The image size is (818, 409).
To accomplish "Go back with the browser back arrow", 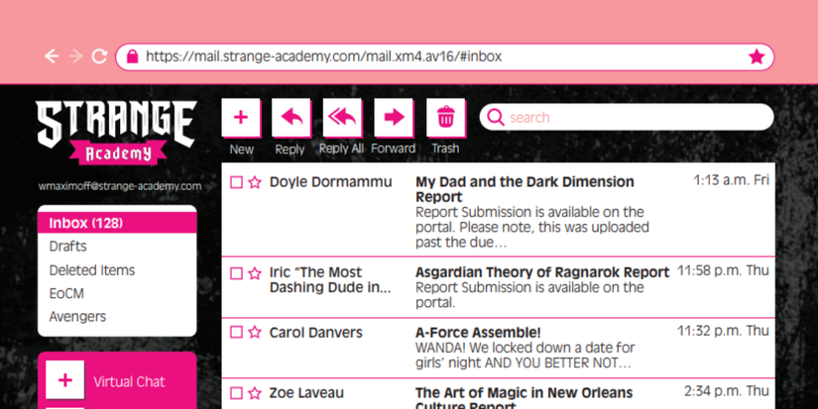I will tap(52, 56).
